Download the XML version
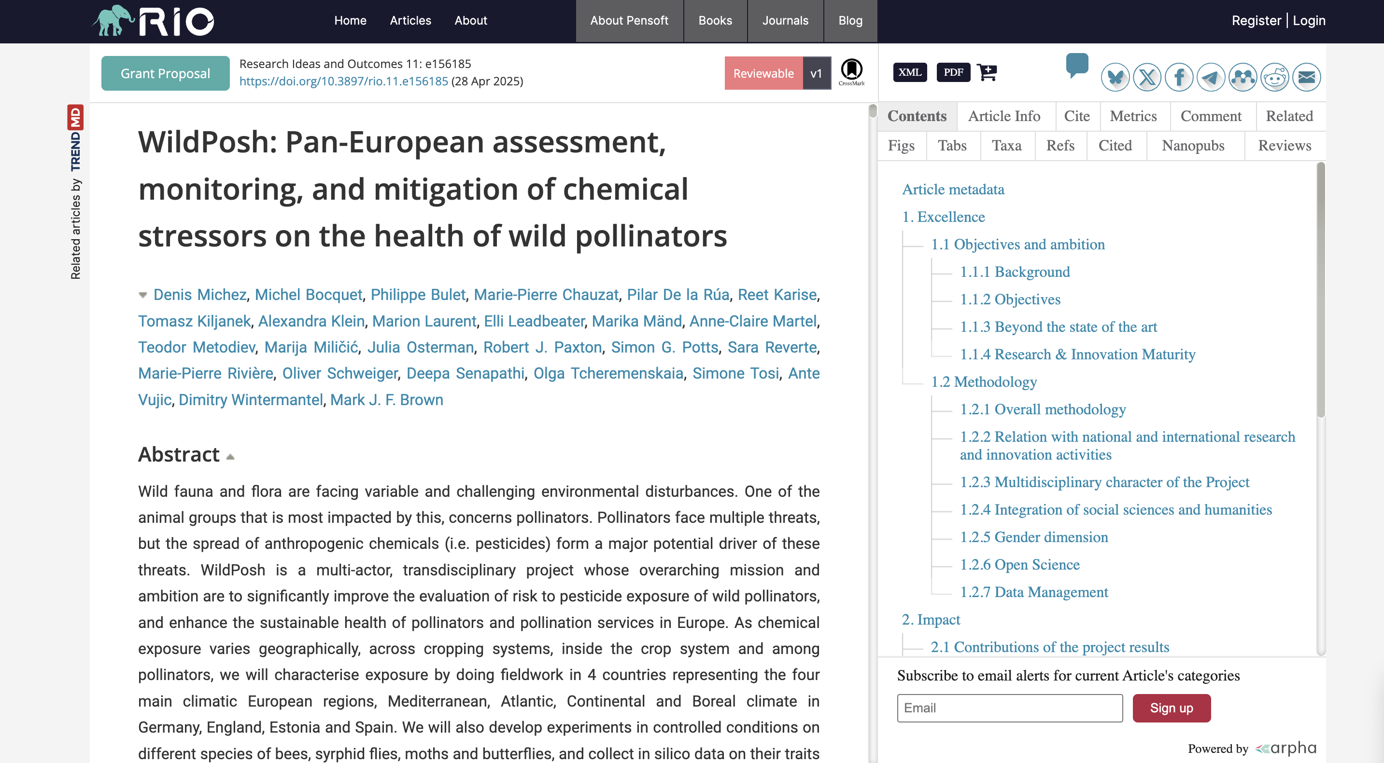This screenshot has height=763, width=1384. coord(910,72)
